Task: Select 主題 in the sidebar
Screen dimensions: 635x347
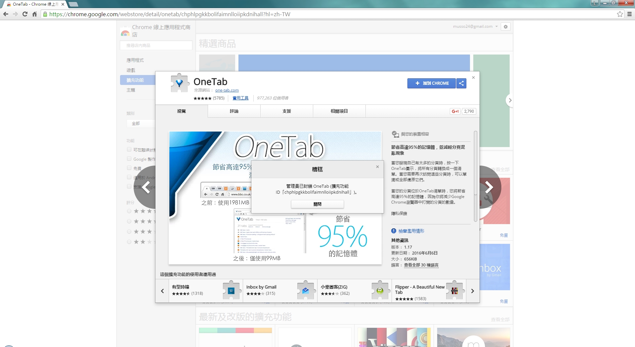Action: click(x=131, y=90)
